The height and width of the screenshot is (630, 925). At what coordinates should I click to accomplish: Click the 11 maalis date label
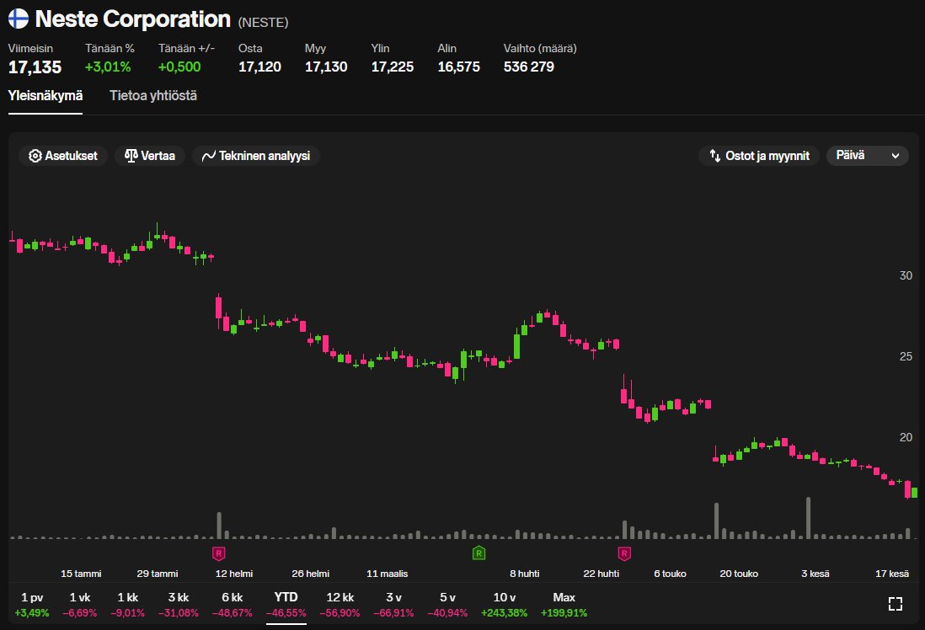tap(387, 574)
